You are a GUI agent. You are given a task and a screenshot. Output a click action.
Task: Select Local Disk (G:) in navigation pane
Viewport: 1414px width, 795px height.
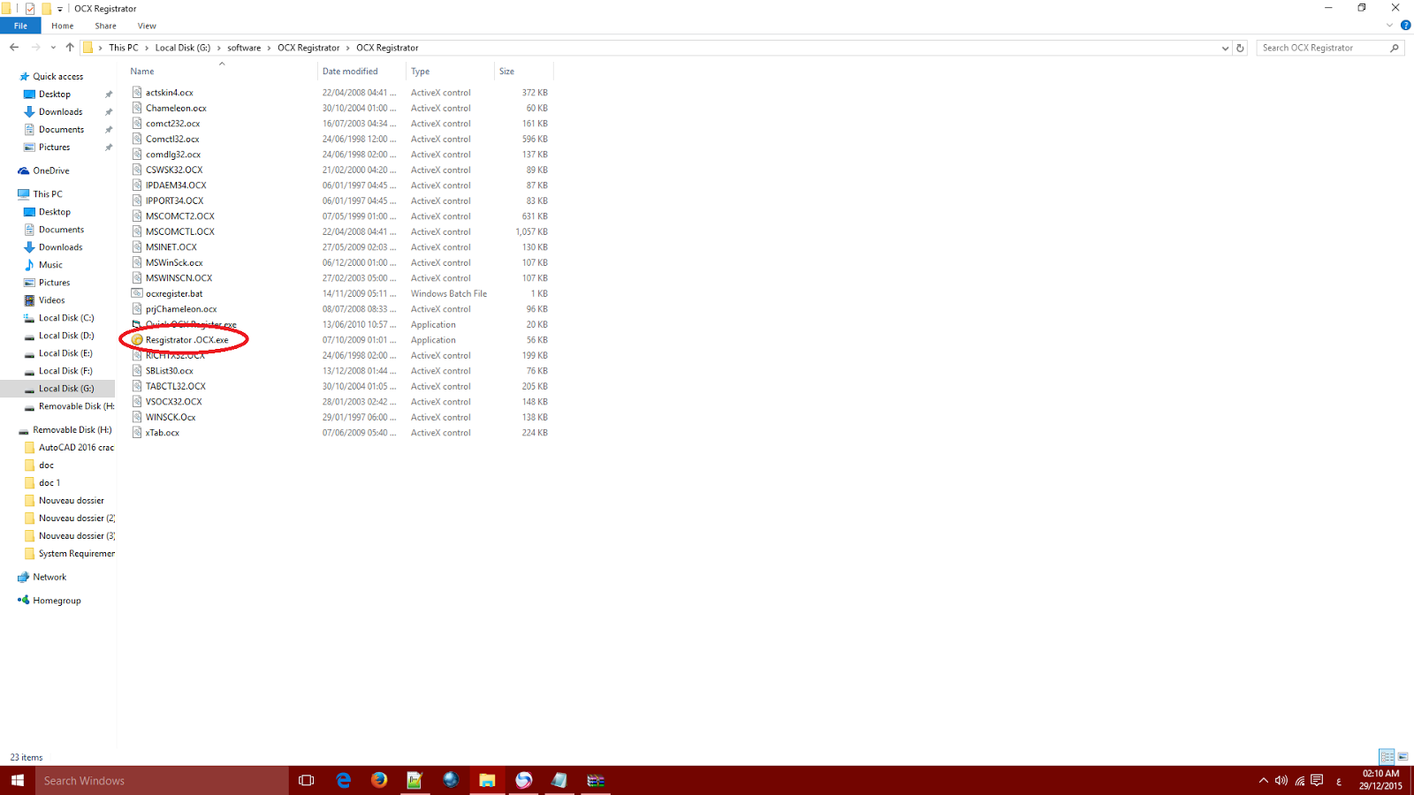(x=66, y=389)
